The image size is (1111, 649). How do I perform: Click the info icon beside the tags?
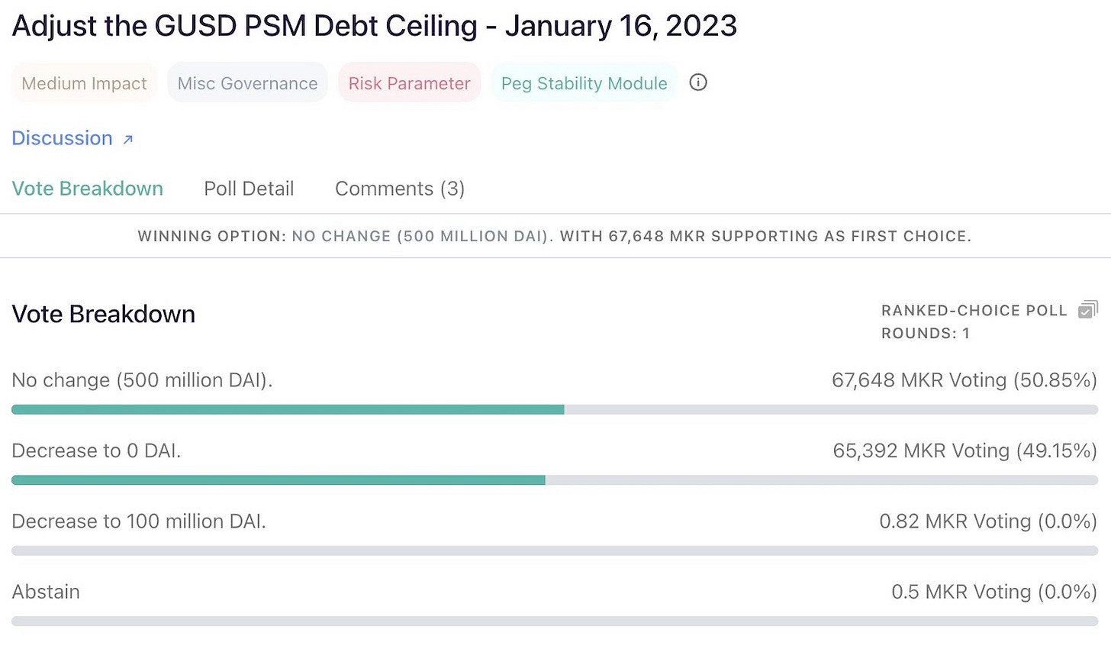698,82
